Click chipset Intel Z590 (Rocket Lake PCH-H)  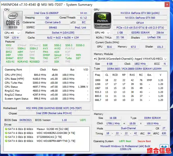click(54, 113)
